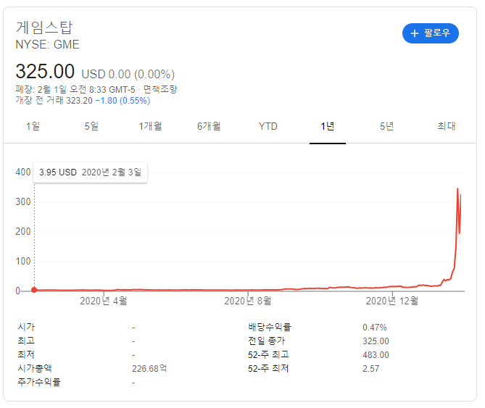
Task: Click the pre-market price 323.20
Action: coord(79,101)
